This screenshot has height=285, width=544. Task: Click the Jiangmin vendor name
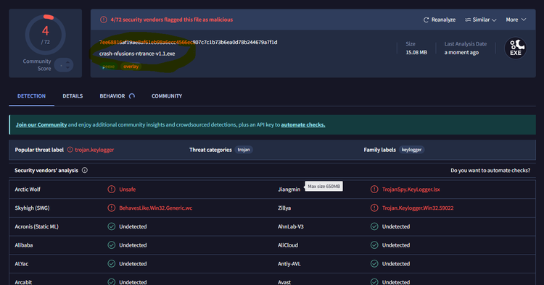tap(289, 190)
